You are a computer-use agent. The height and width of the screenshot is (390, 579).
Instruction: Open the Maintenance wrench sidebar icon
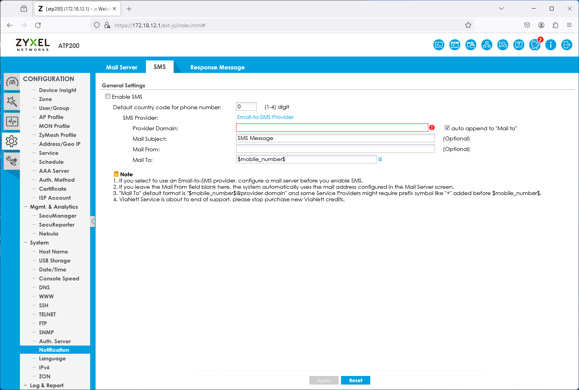pos(12,161)
